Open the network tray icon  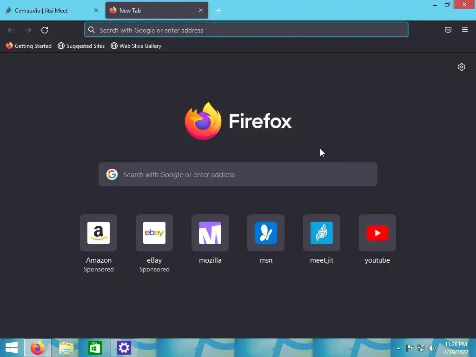pyautogui.click(x=421, y=348)
